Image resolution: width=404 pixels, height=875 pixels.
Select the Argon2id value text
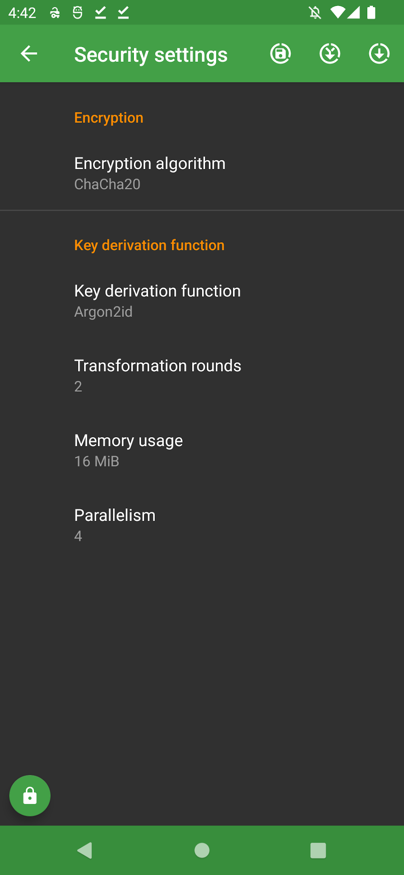[x=104, y=312]
